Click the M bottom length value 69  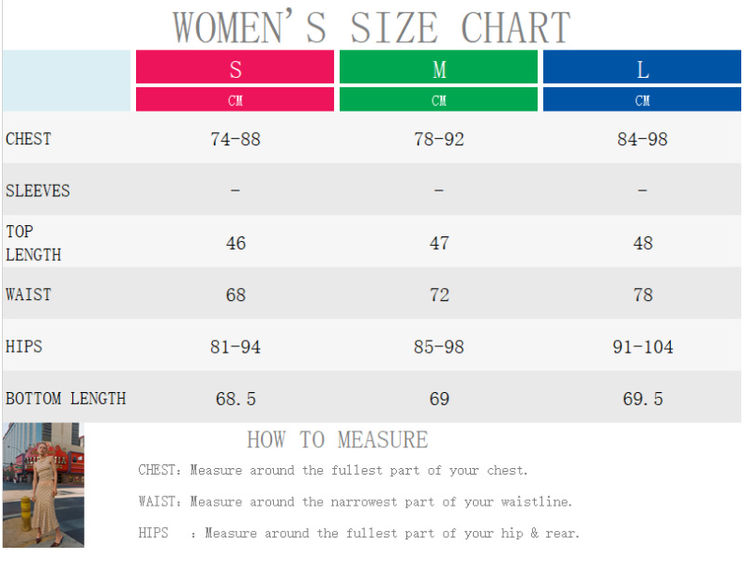point(439,399)
